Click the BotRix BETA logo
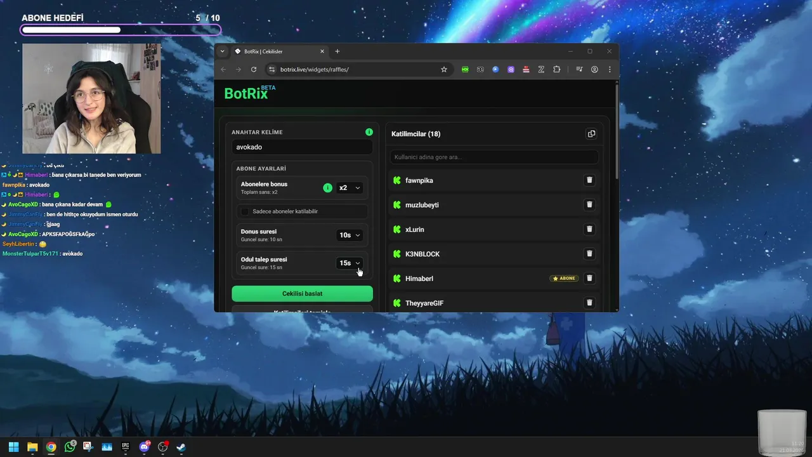Image resolution: width=812 pixels, height=457 pixels. (x=249, y=93)
